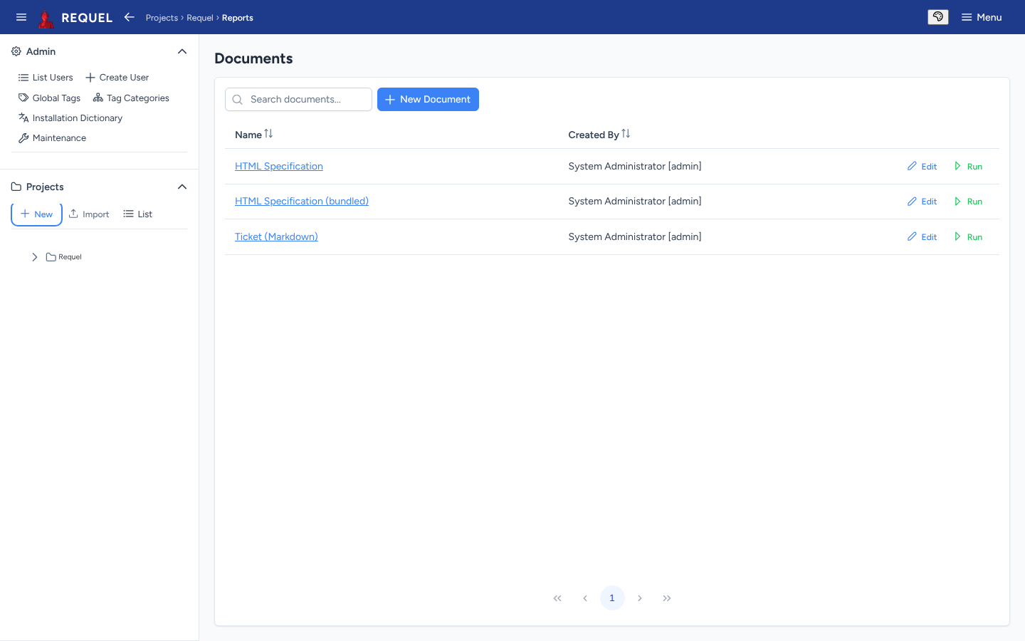Viewport: 1025px width, 641px height.
Task: Open Maintenance page
Action: point(52,138)
